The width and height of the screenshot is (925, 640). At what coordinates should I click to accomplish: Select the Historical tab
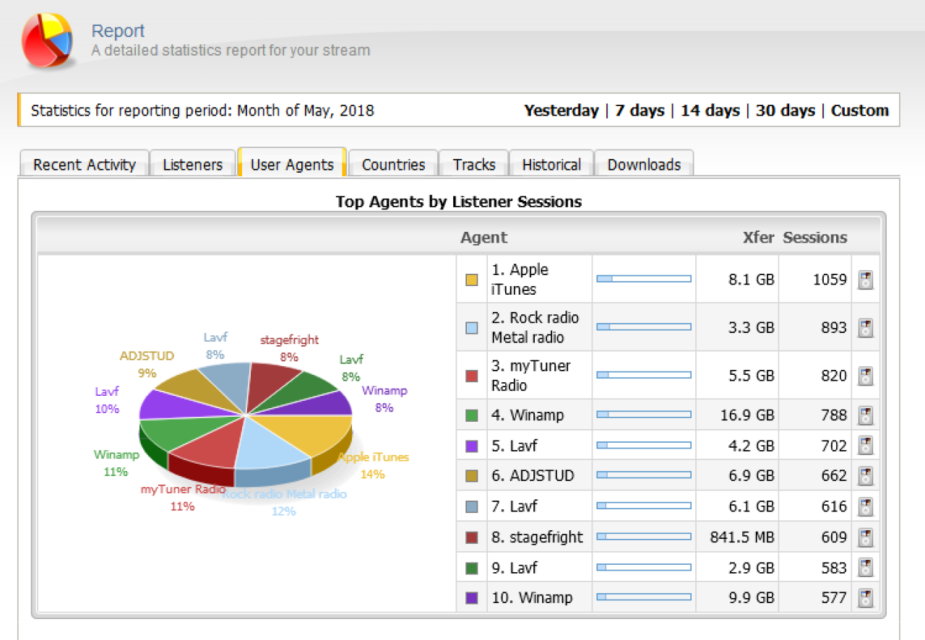pos(551,165)
